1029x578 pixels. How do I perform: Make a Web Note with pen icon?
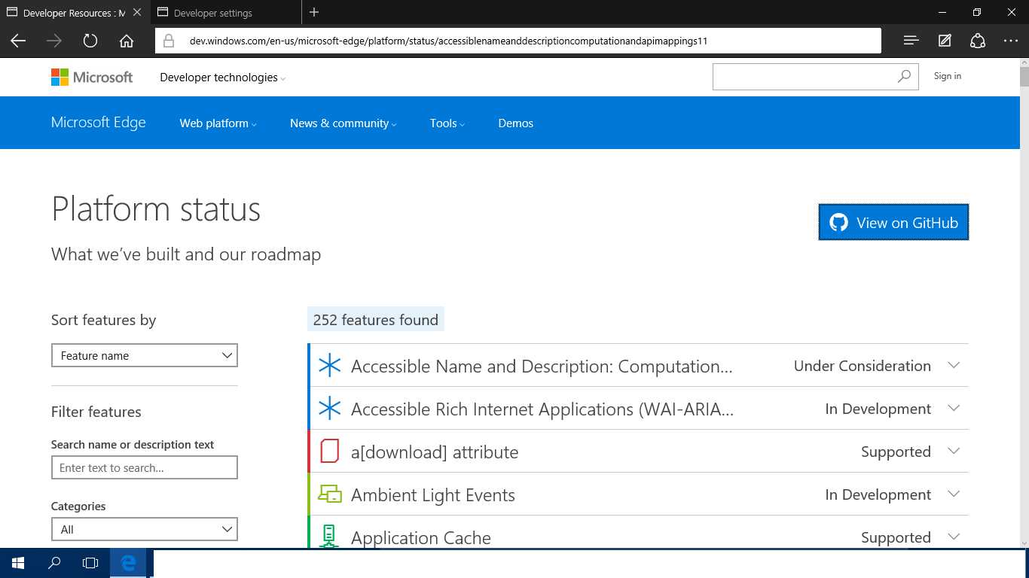point(945,41)
